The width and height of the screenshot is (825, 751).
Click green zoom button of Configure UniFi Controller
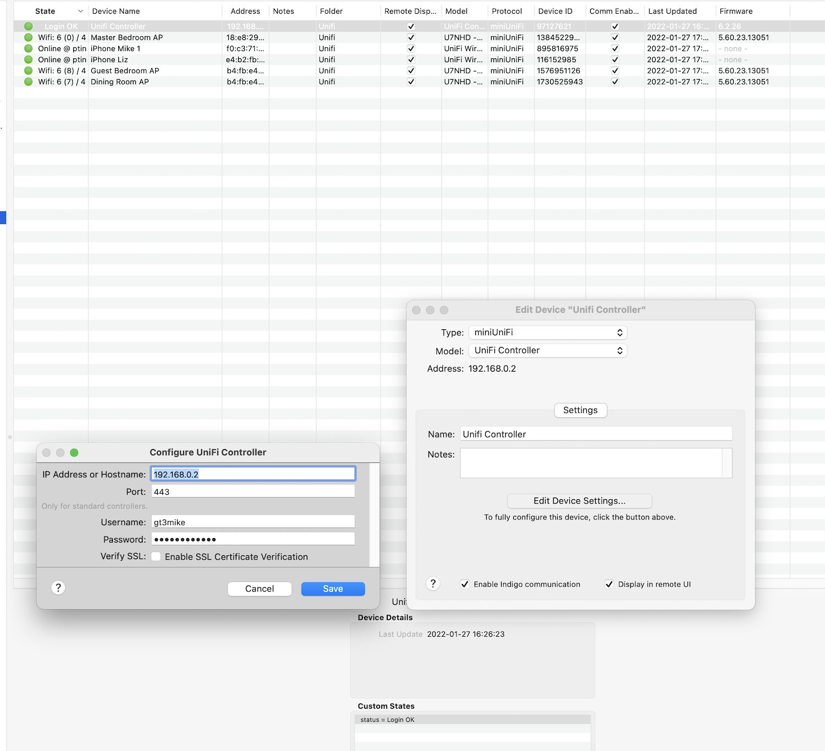tap(74, 452)
